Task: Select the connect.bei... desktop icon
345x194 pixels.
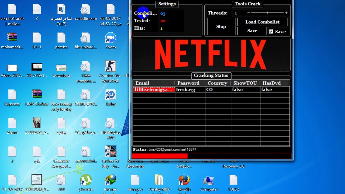Action: [86, 155]
